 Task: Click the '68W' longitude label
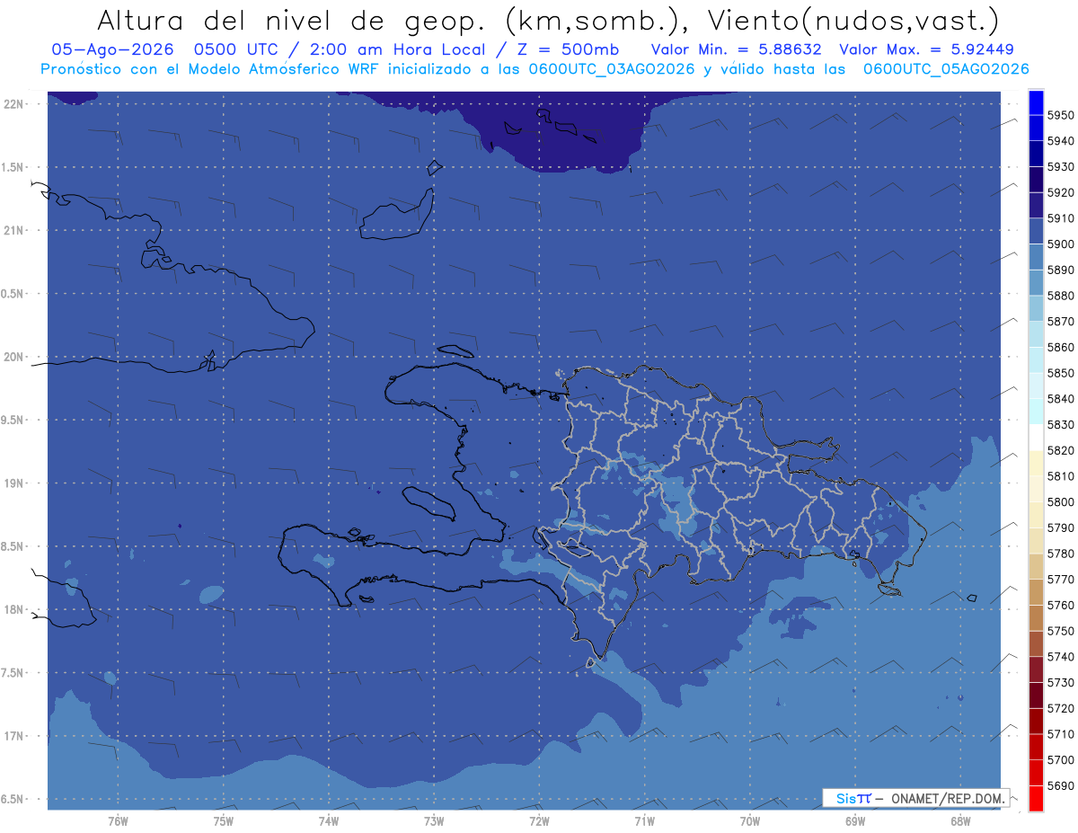[x=959, y=820]
